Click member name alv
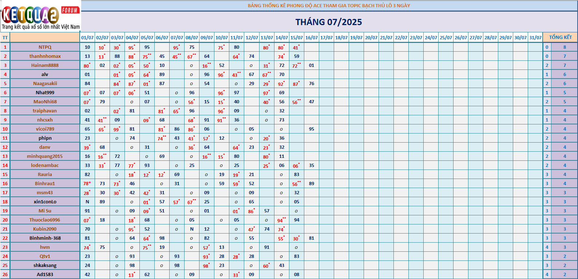This screenshot has height=279, width=578. coord(45,74)
